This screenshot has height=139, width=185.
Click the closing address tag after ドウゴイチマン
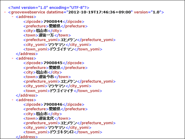(27, 54)
